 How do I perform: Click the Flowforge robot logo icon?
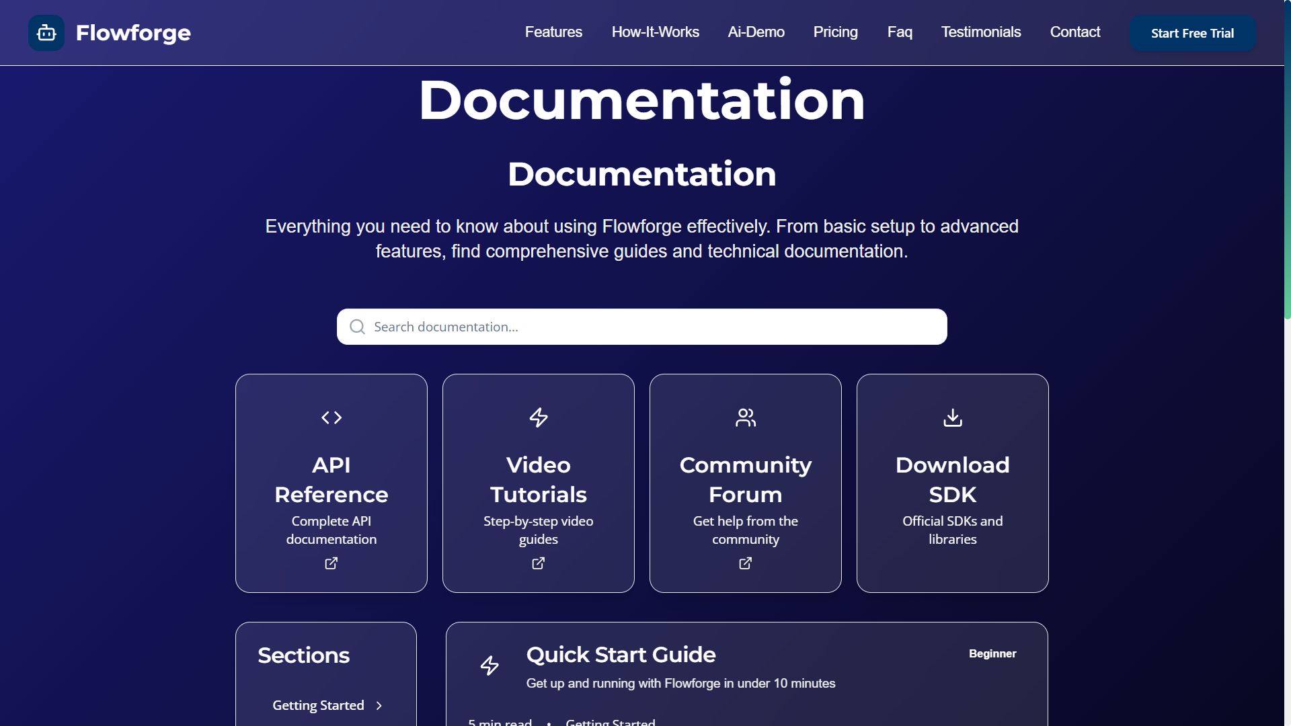pyautogui.click(x=46, y=33)
